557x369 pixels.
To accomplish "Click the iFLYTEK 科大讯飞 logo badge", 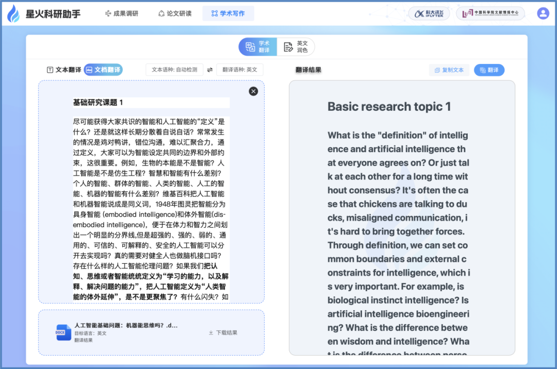I will [429, 13].
